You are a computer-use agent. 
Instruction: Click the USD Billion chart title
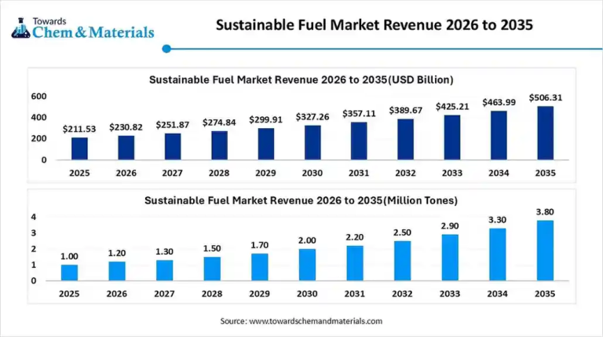pyautogui.click(x=301, y=79)
